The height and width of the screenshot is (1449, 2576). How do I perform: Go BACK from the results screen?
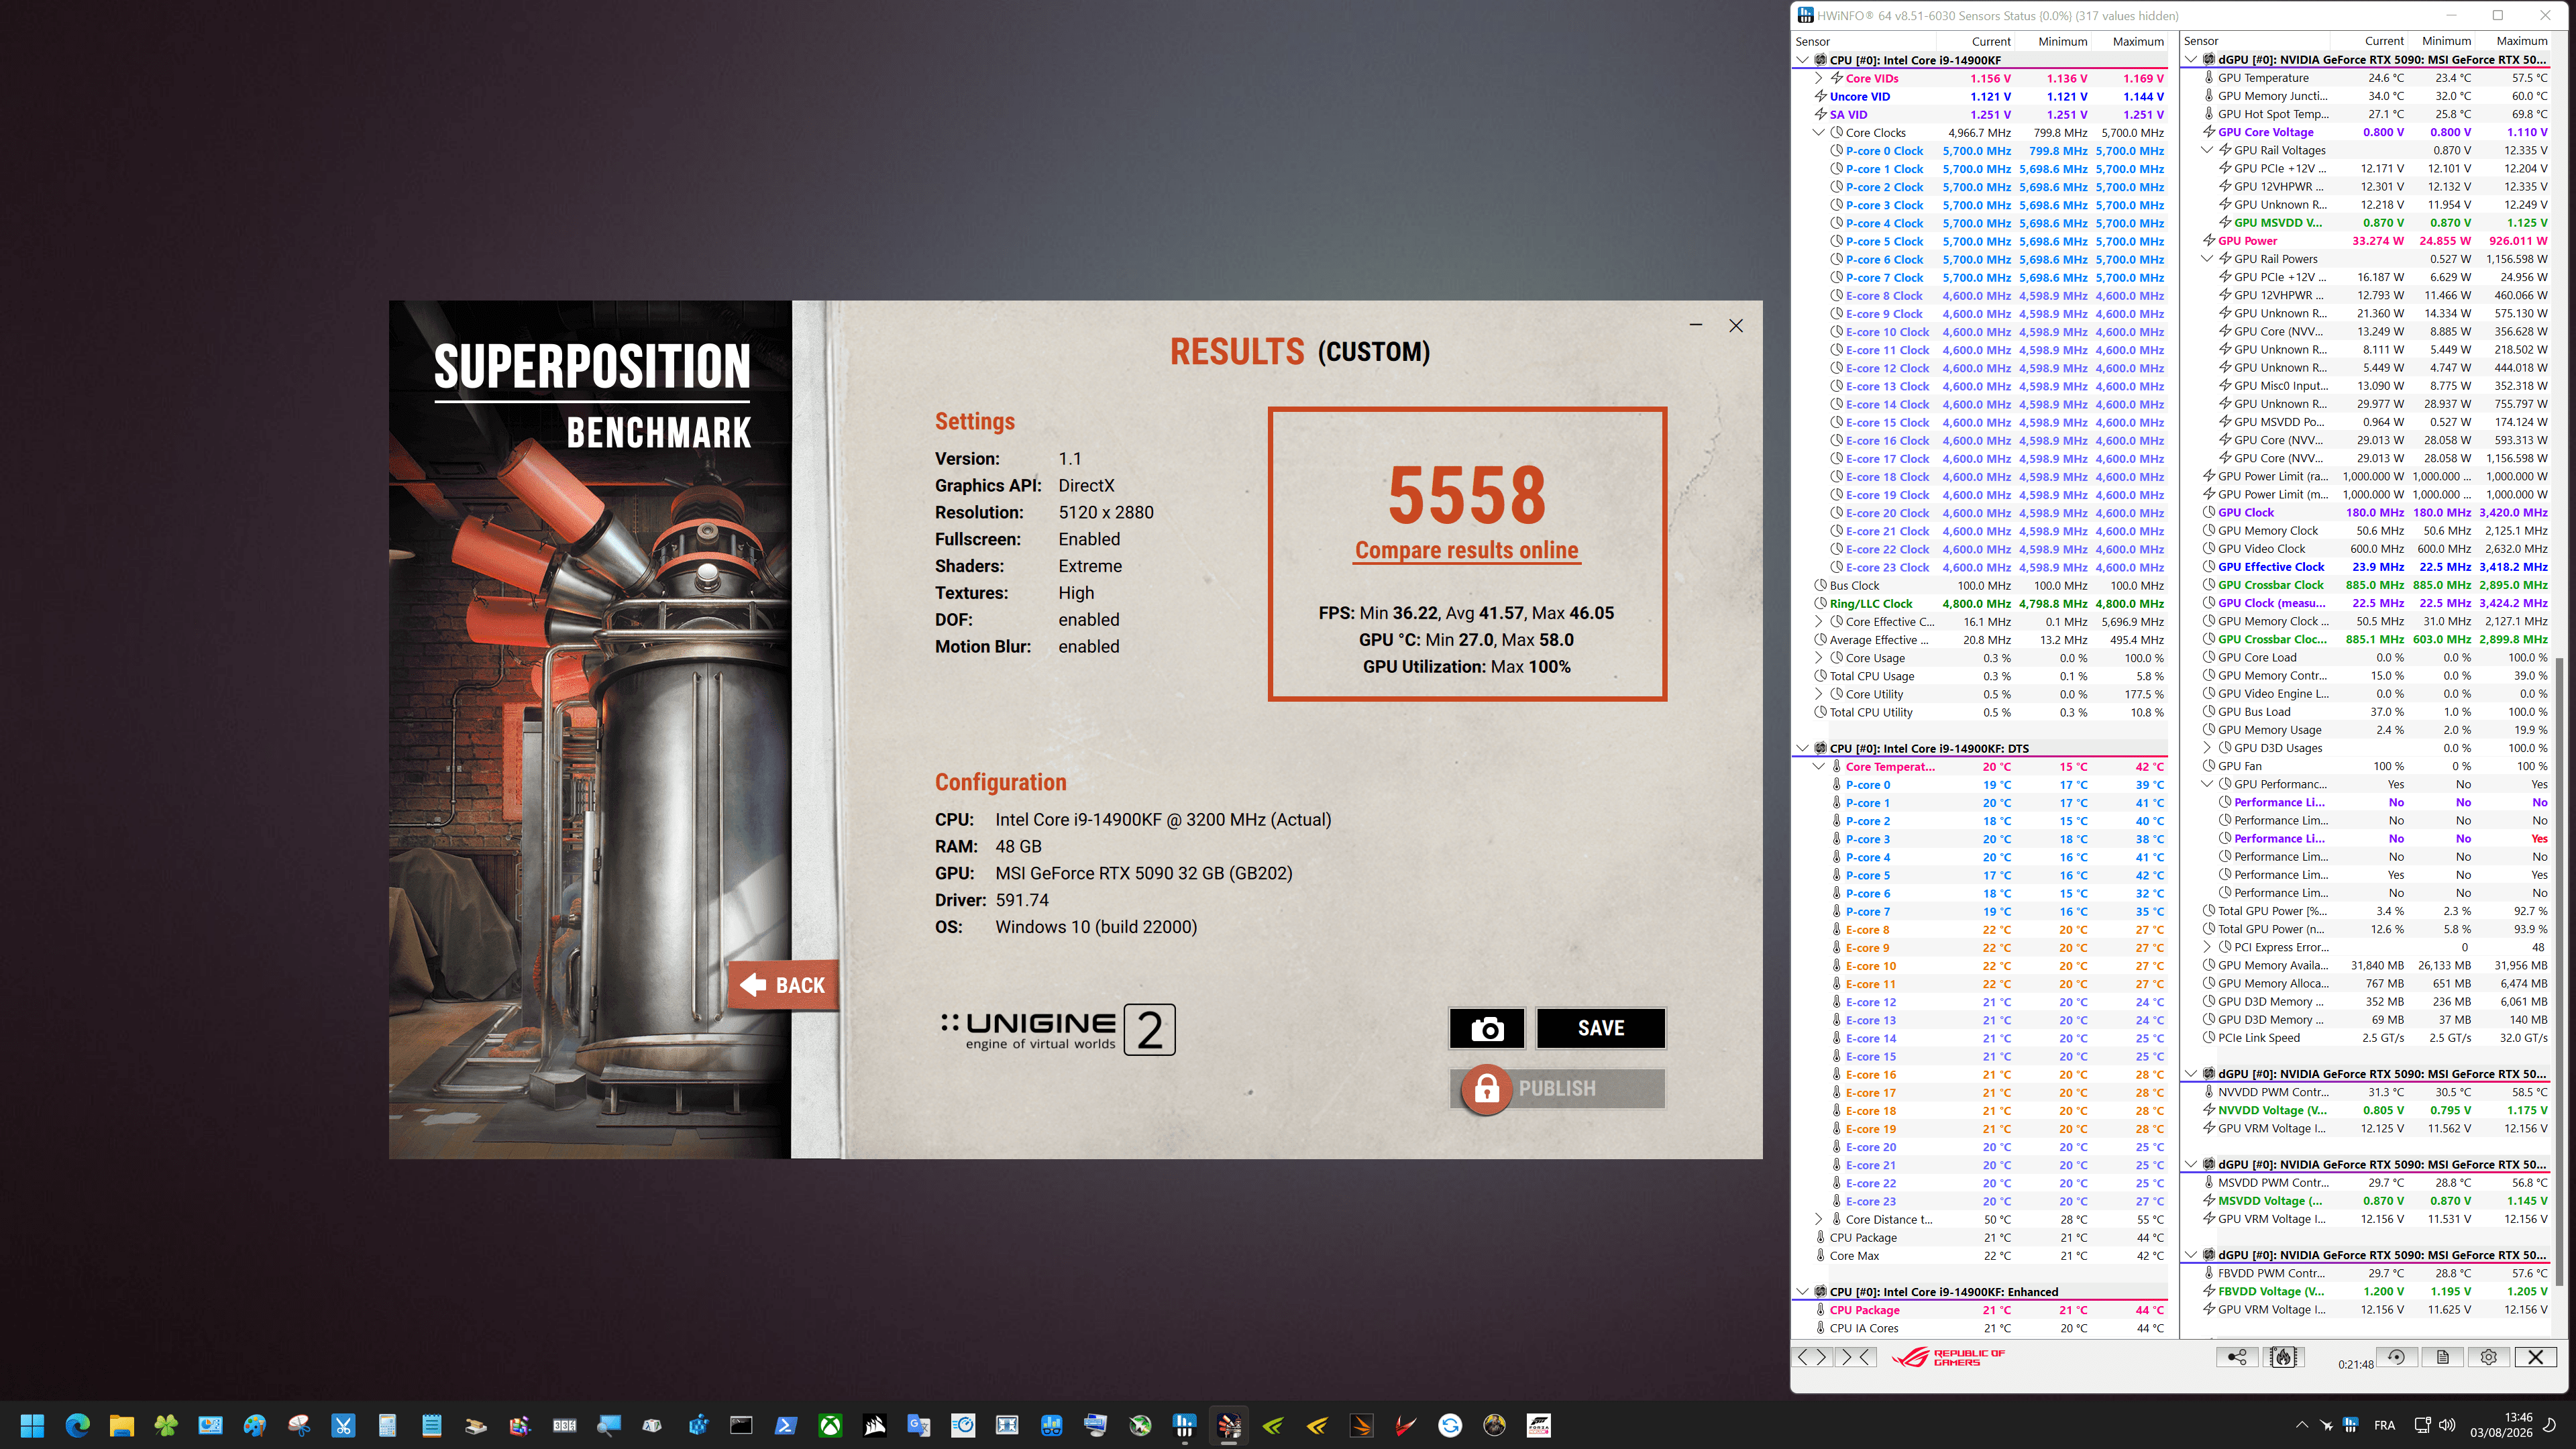pyautogui.click(x=784, y=985)
